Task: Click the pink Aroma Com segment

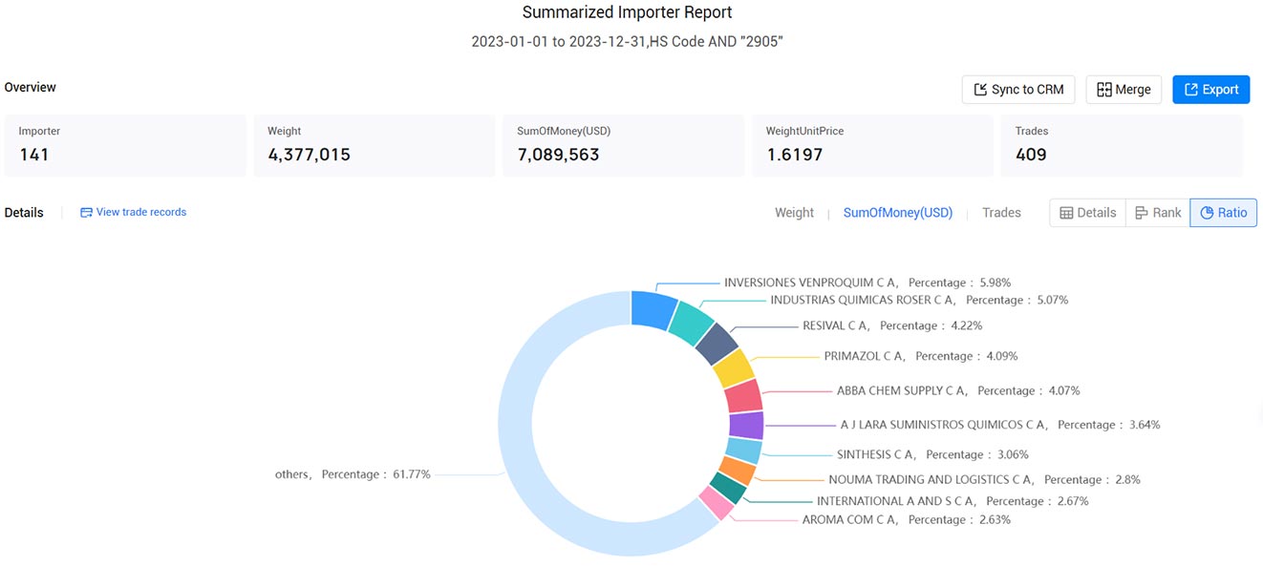Action: click(x=717, y=503)
